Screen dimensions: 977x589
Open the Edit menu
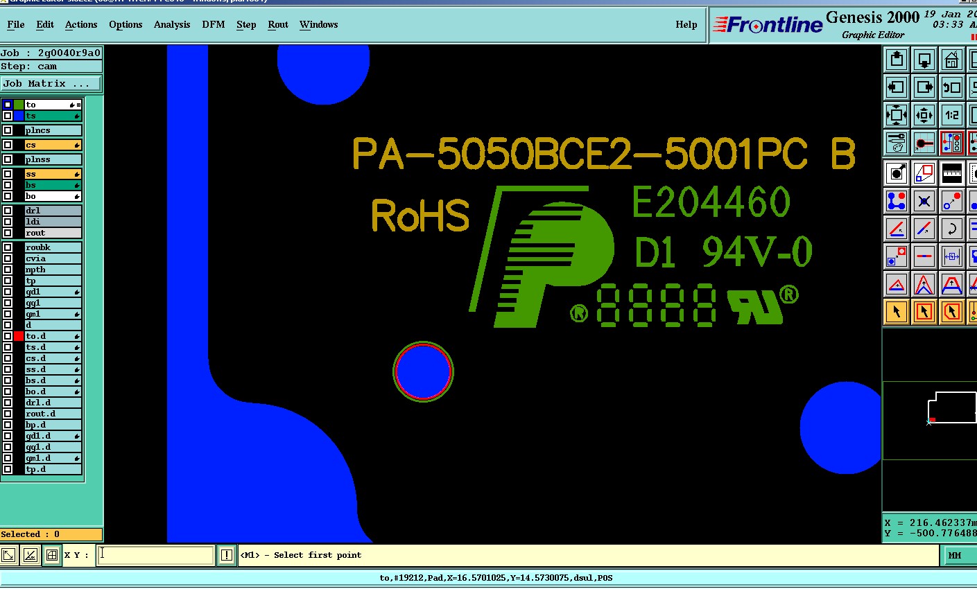pyautogui.click(x=45, y=24)
